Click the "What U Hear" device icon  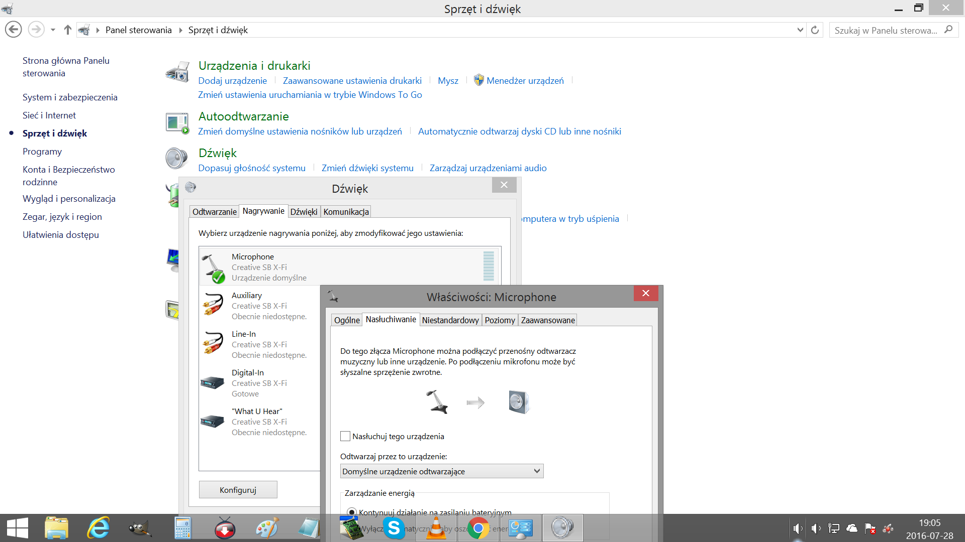[212, 422]
